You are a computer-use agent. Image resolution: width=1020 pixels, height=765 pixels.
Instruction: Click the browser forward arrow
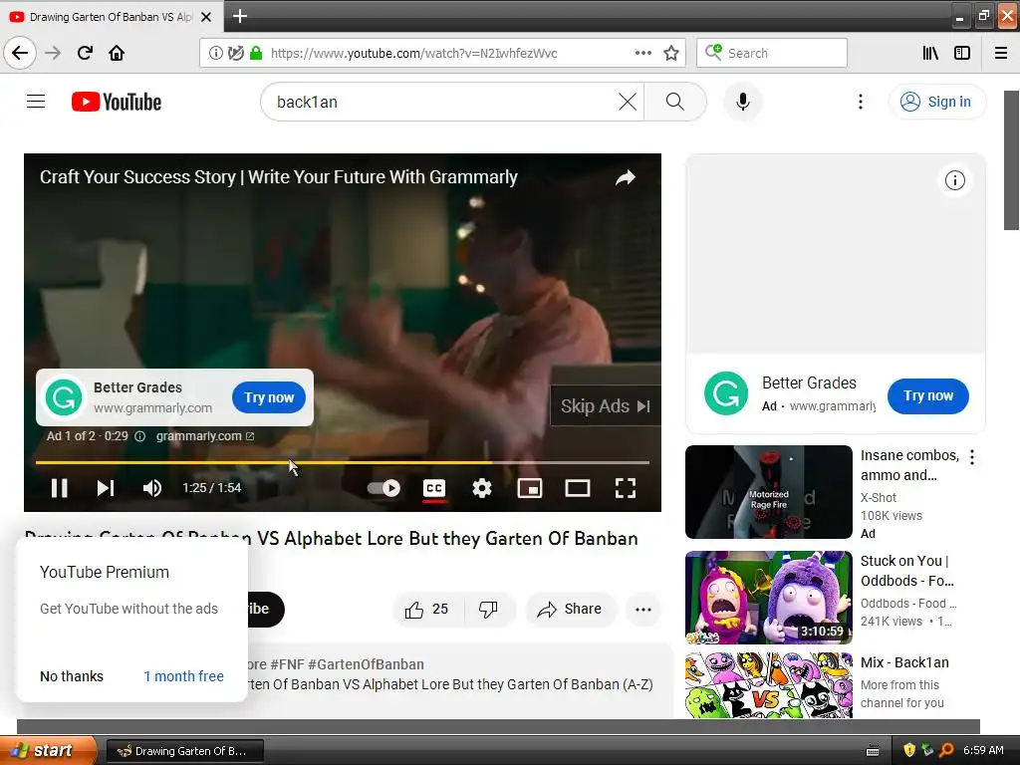point(53,53)
